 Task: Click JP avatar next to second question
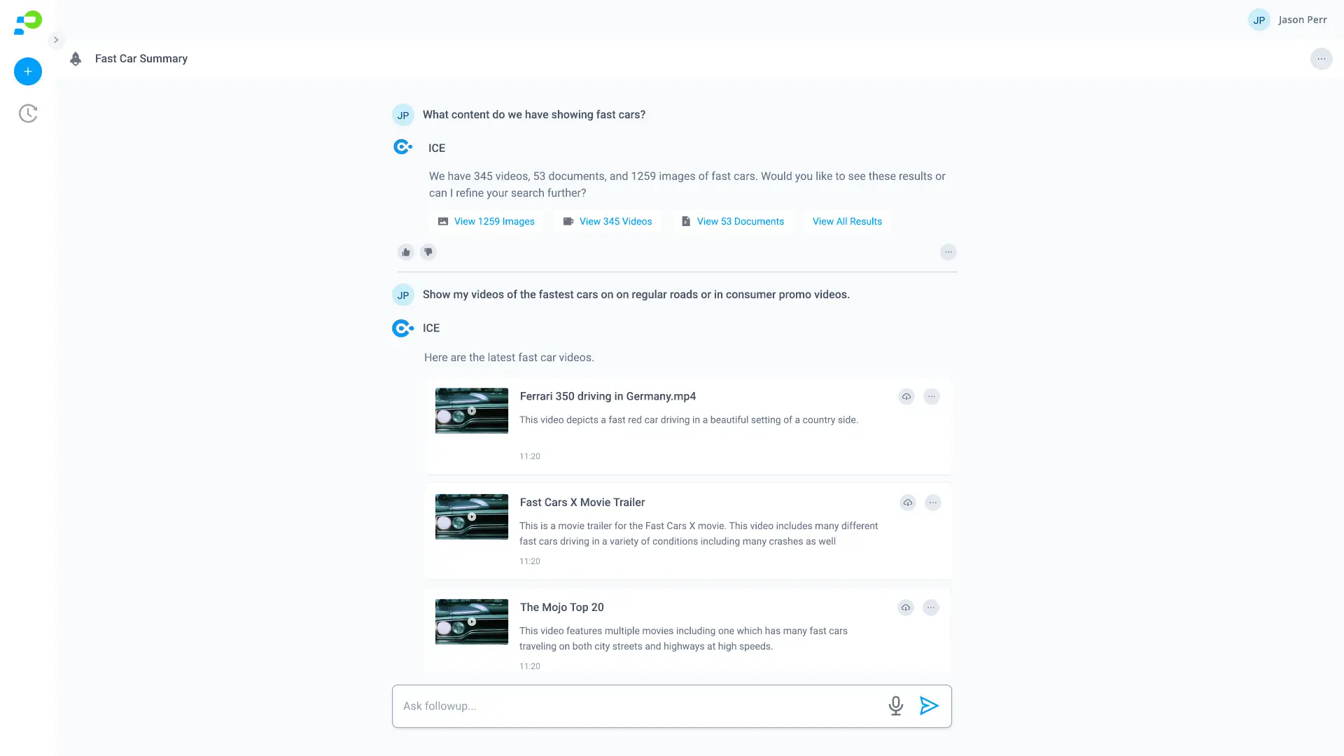403,295
